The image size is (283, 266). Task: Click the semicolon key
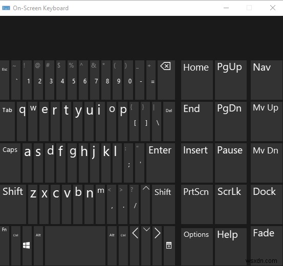point(128,163)
